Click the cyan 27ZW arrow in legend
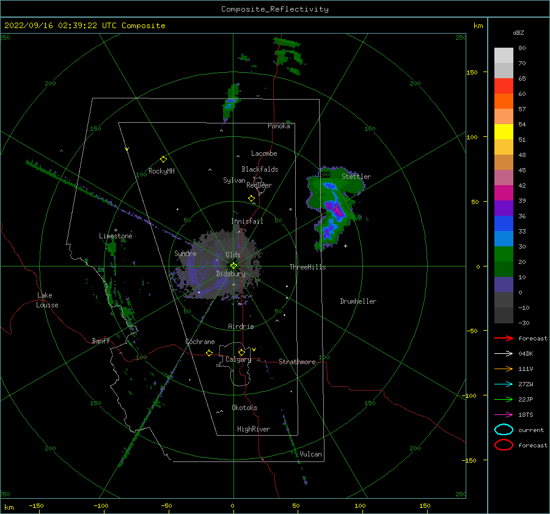 [x=504, y=384]
